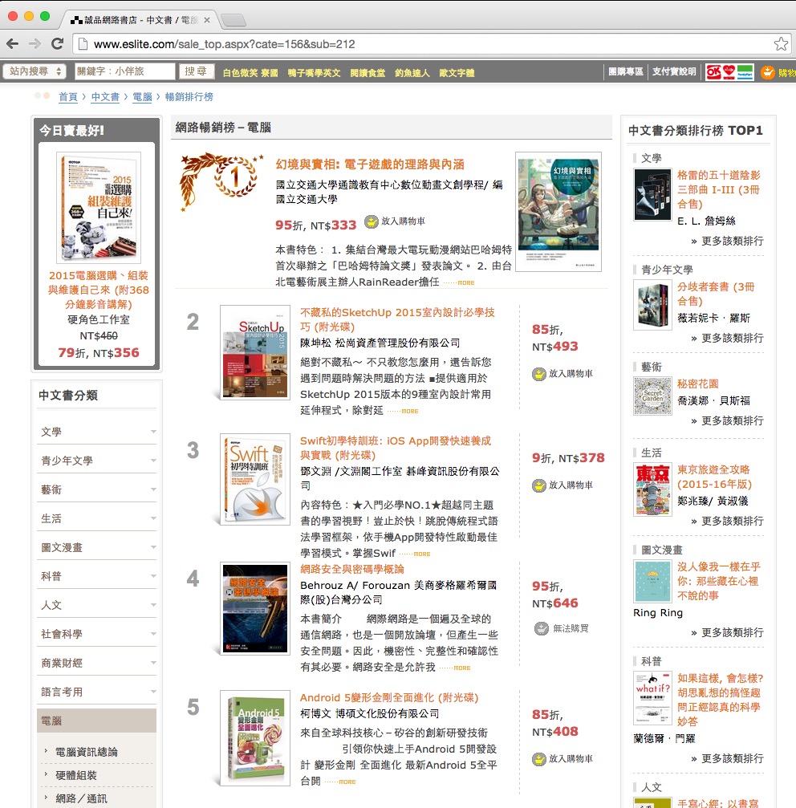Open the 白色微笑 寮國 keyword link
Viewport: 796px width, 808px height.
[250, 73]
